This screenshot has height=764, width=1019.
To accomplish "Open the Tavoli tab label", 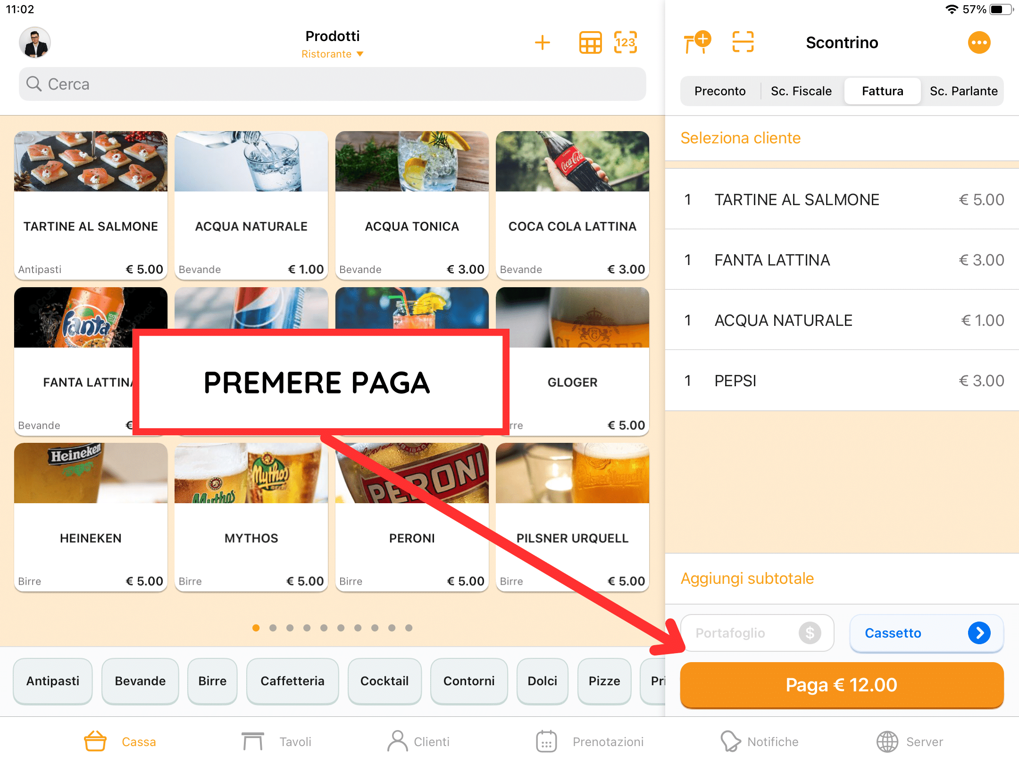I will click(x=295, y=742).
